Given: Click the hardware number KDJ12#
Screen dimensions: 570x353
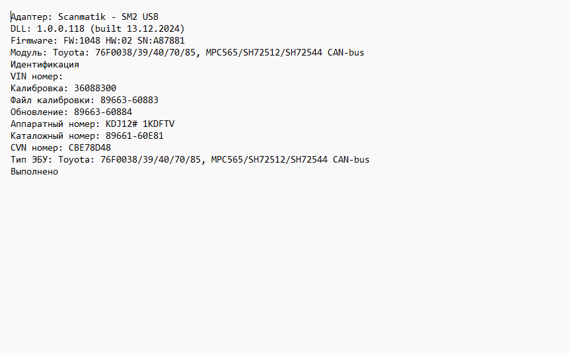Looking at the screenshot, I should click(122, 124).
